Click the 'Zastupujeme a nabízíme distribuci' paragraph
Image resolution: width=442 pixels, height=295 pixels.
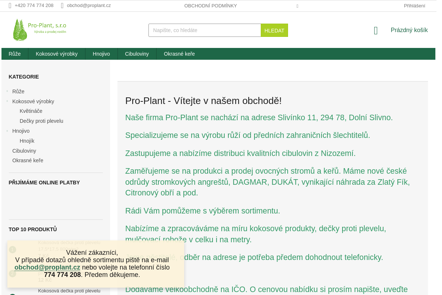pos(241,153)
